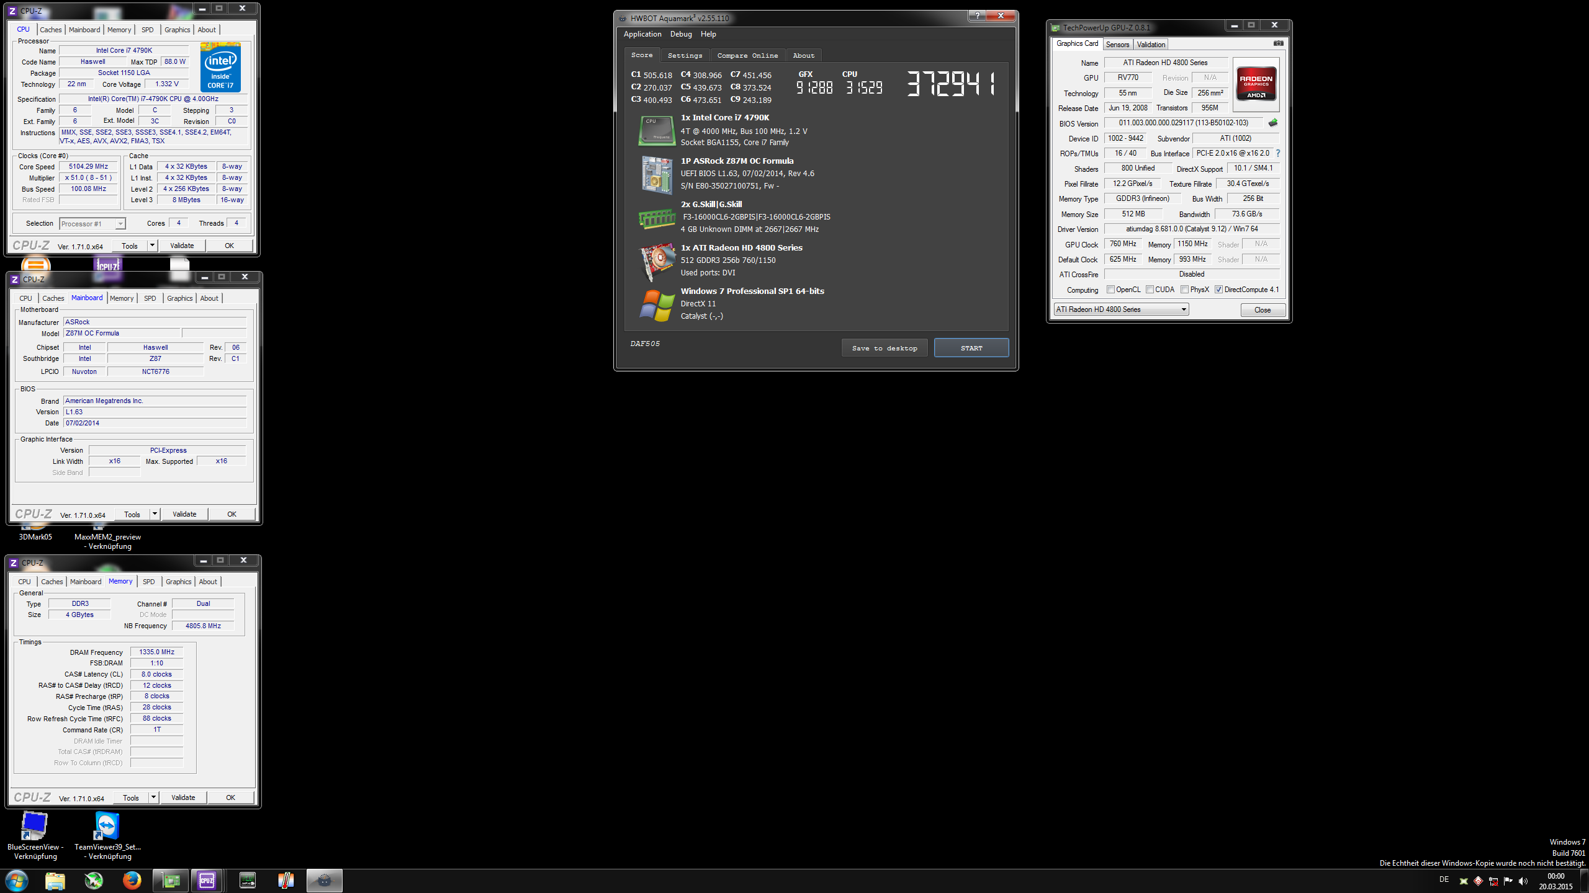The image size is (1589, 893).
Task: Open Windows Explorer from the taskbar
Action: (55, 881)
